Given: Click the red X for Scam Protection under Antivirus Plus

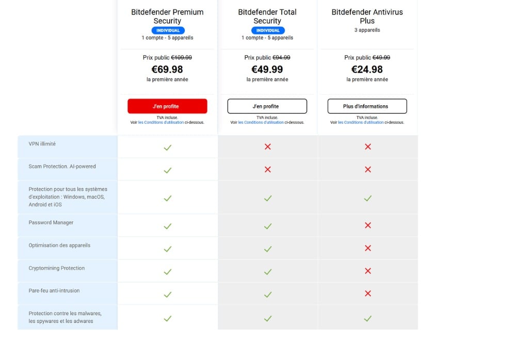Looking at the screenshot, I should click(x=367, y=169).
